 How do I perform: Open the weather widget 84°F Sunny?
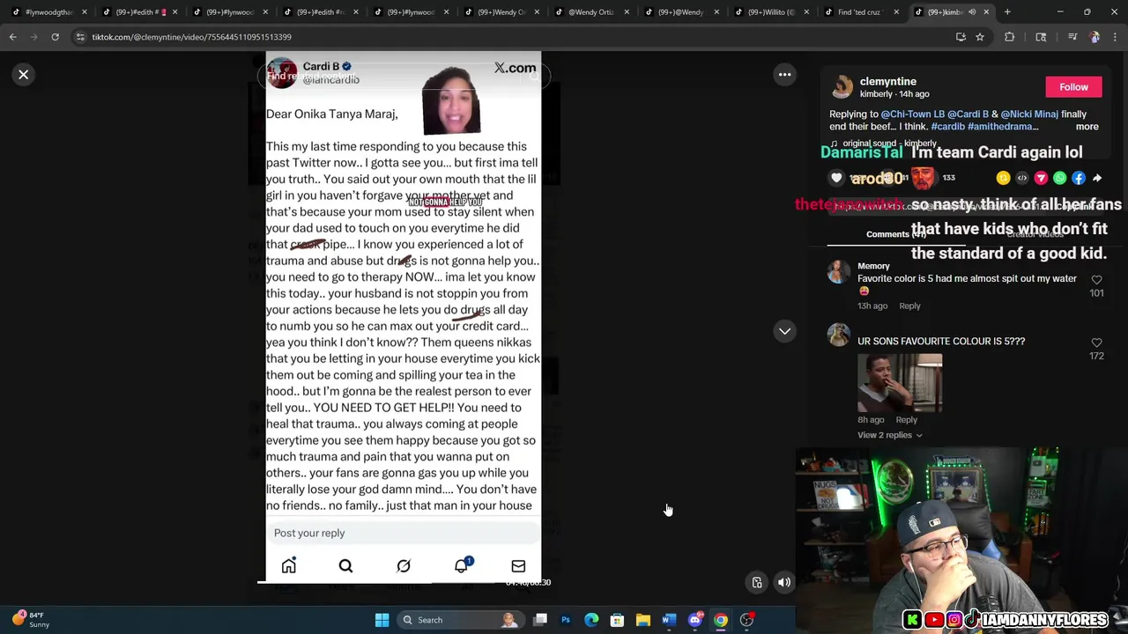coord(29,620)
